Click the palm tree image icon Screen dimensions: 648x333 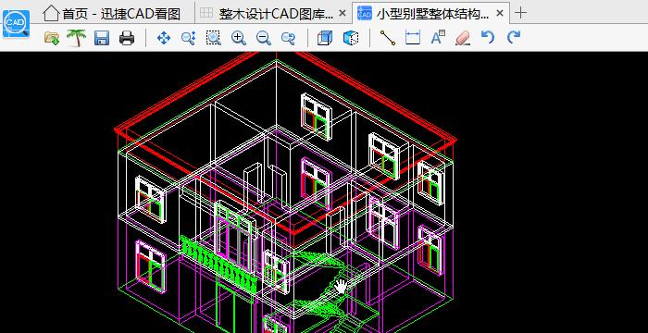[77, 38]
